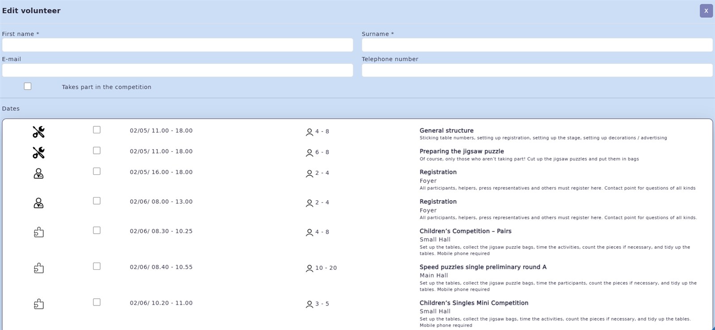Click puzzle piece icon for Children's Competition Pairs
Viewport: 715px width, 330px height.
click(38, 232)
